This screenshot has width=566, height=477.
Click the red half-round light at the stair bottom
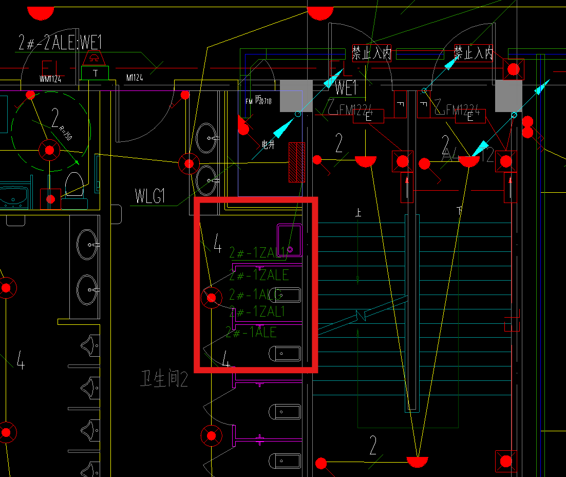(x=417, y=462)
